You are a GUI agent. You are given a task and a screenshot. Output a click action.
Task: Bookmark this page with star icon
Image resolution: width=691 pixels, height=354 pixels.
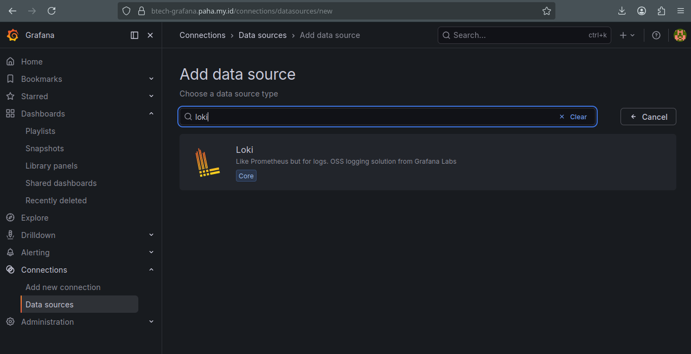pos(546,11)
